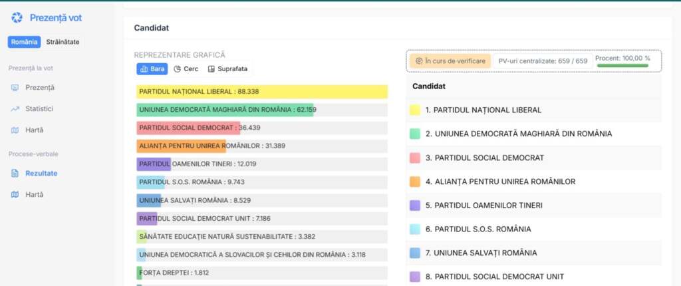Click the Statistici trend line icon

click(15, 108)
